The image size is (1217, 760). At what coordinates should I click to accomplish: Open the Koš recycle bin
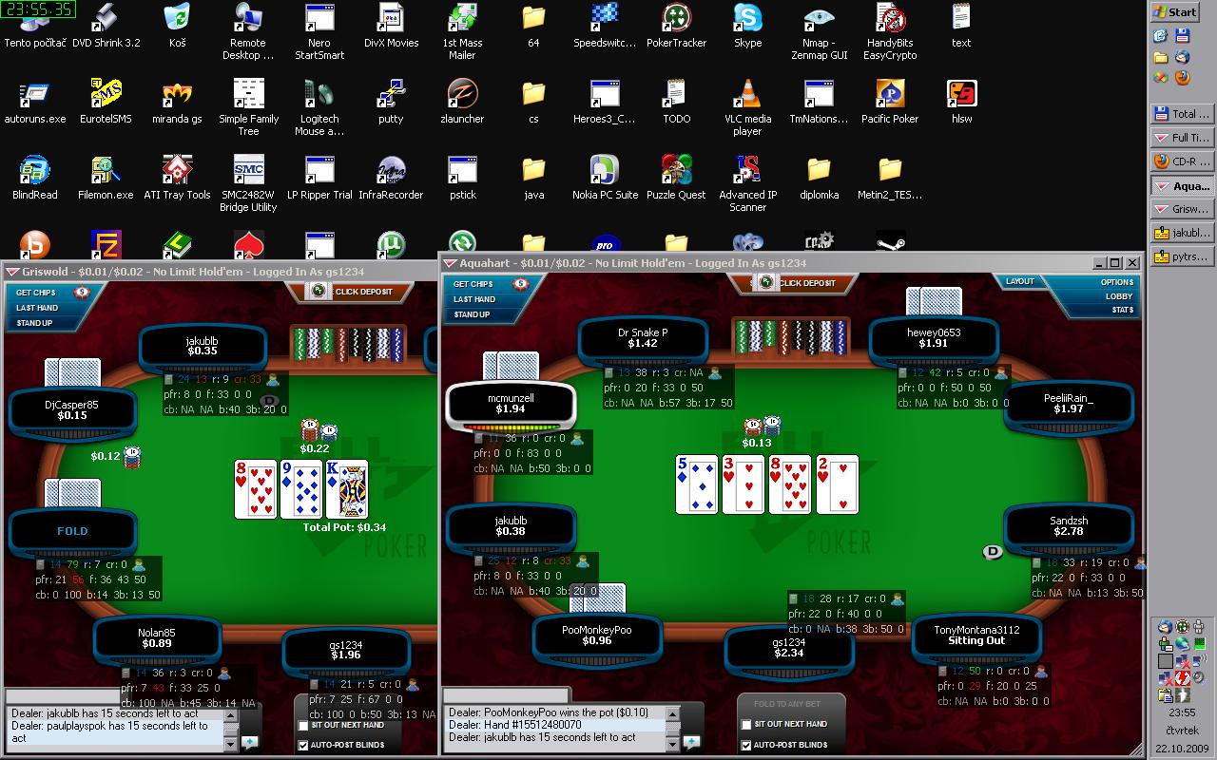(x=178, y=26)
